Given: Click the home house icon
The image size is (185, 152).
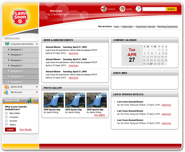Looking at the screenshot, I should (x=122, y=9).
